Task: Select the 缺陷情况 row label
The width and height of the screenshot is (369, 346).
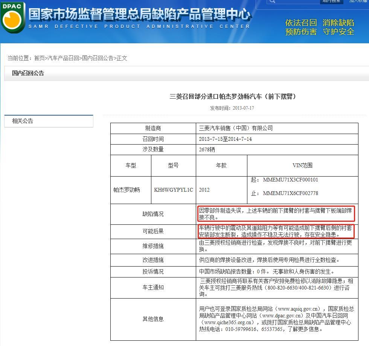Action: (153, 214)
